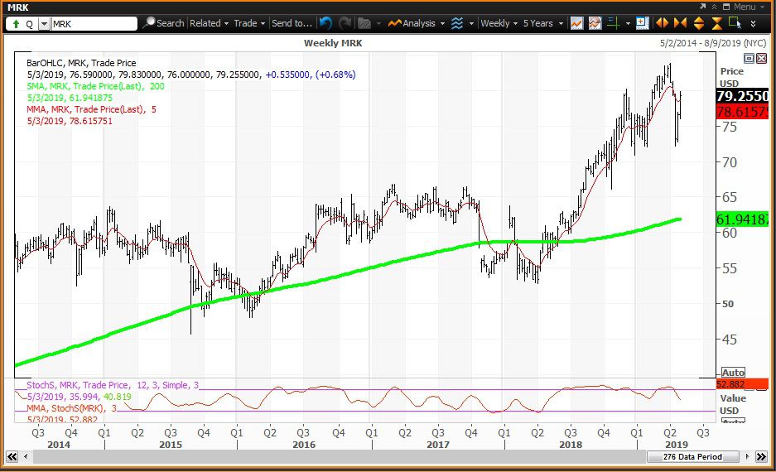Screen dimensions: 776x472
Task: Click the MMA, StochS(MRK), 3 legend
Action: click(72, 408)
